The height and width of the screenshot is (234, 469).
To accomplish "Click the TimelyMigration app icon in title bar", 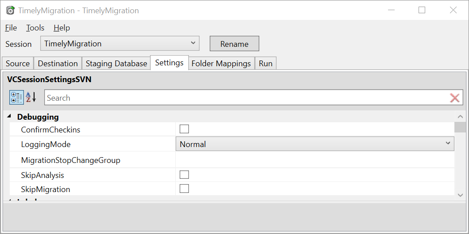I will click(11, 11).
